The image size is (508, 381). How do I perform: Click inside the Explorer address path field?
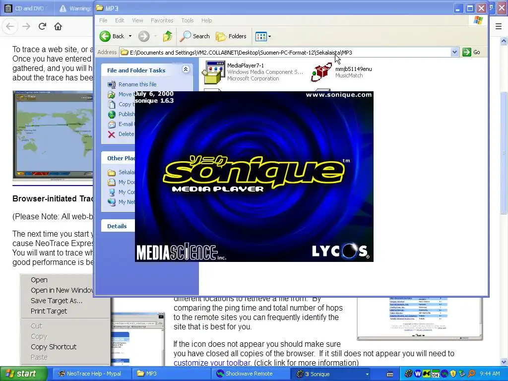tap(285, 52)
